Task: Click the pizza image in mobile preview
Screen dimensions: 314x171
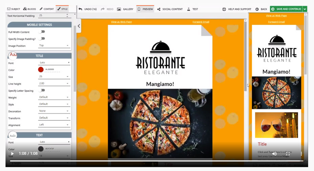Action: [x=276, y=93]
